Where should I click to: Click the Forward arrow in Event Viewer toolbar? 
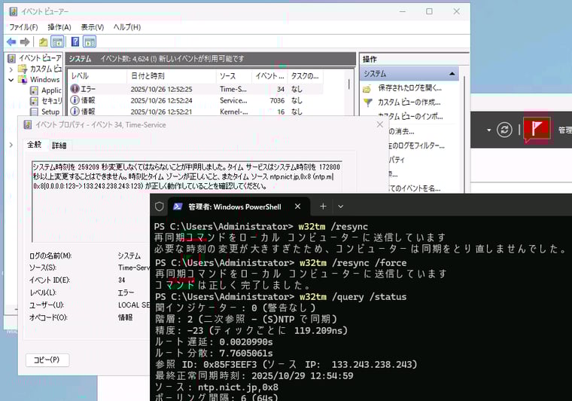(x=25, y=42)
